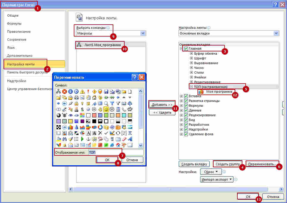Image resolution: width=287 pixels, height=203 pixels.
Task: Pick the house symbol icon
Action: point(94,97)
